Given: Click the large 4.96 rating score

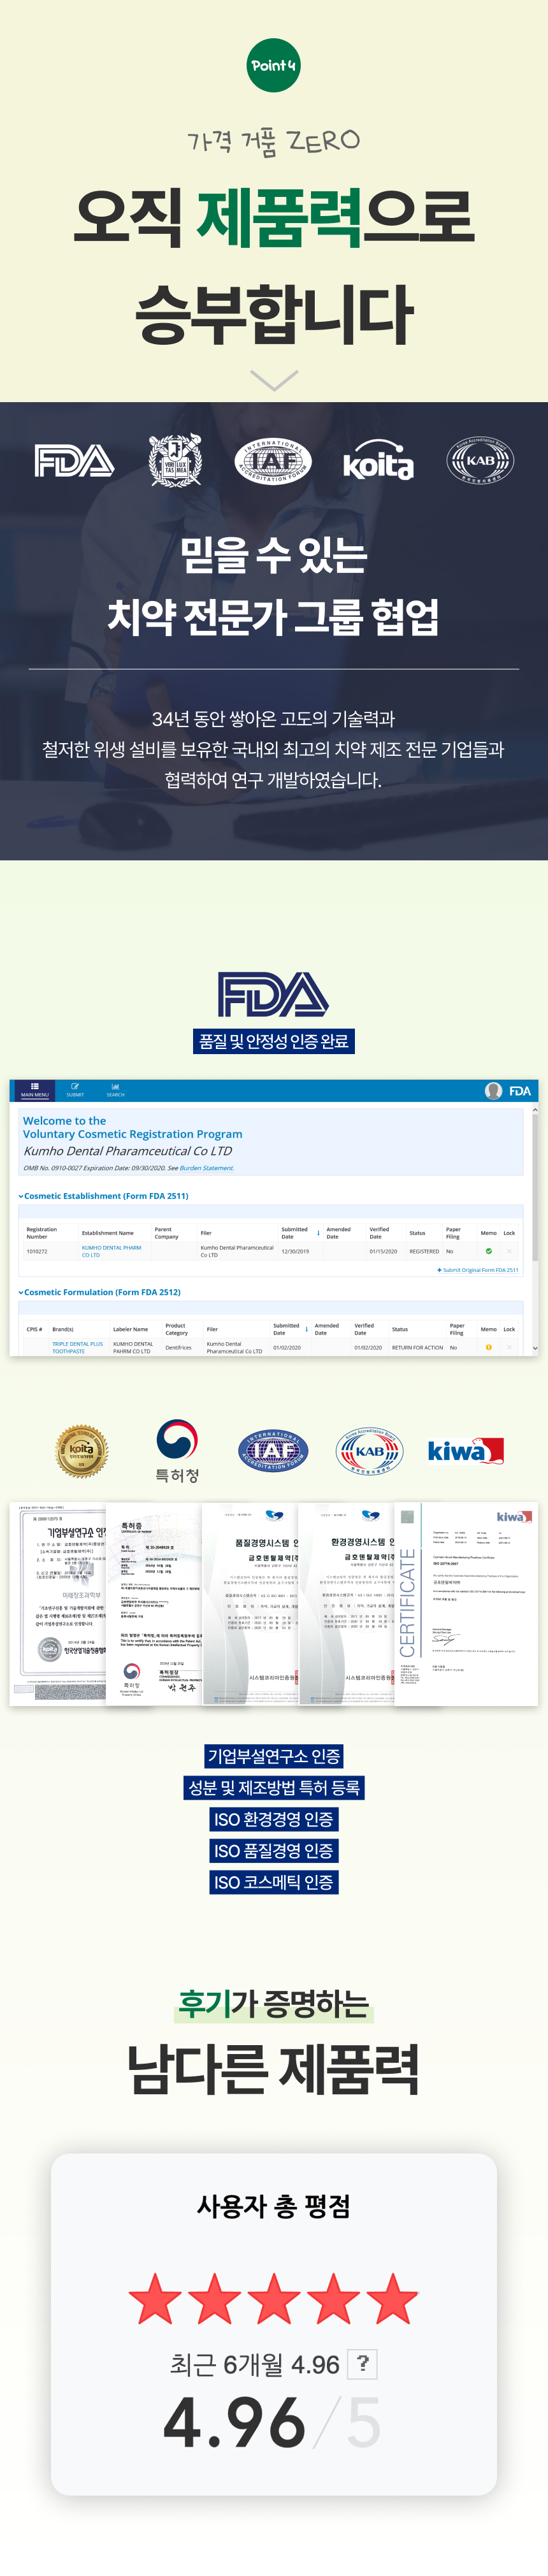Looking at the screenshot, I should pyautogui.click(x=234, y=2422).
